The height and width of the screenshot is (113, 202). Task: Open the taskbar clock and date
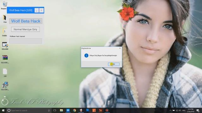pos(191,110)
